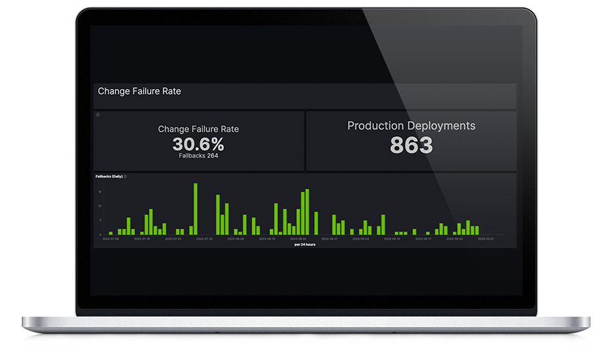This screenshot has height=351, width=613.
Task: Select the Change Failure Rate section header
Action: click(140, 90)
